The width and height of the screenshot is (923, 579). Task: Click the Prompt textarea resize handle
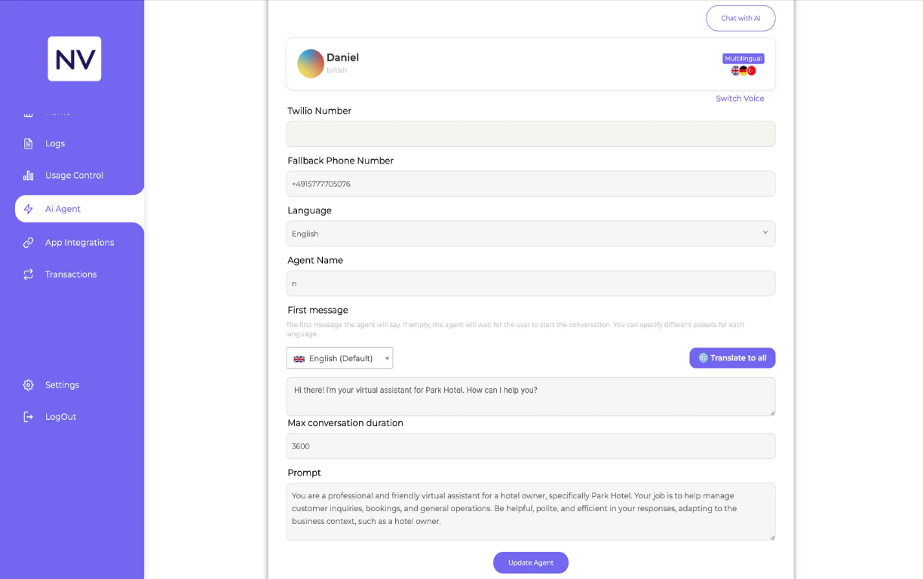click(771, 537)
